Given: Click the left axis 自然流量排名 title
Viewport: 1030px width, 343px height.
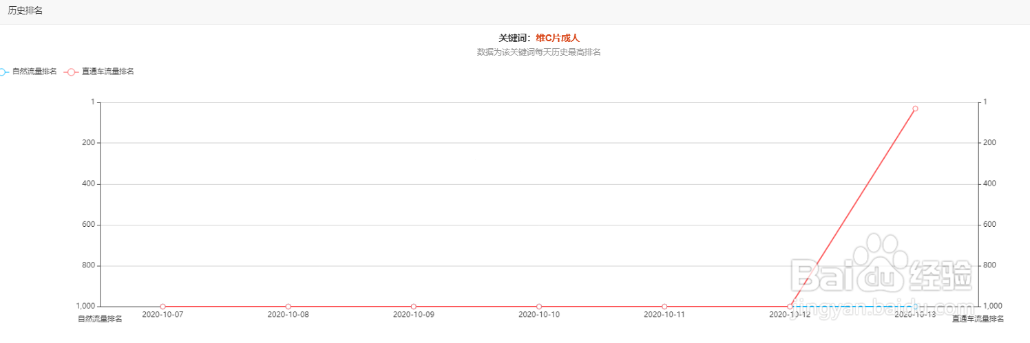Looking at the screenshot, I should (100, 319).
